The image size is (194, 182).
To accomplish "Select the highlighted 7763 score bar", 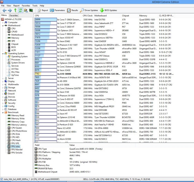I will (46, 74).
